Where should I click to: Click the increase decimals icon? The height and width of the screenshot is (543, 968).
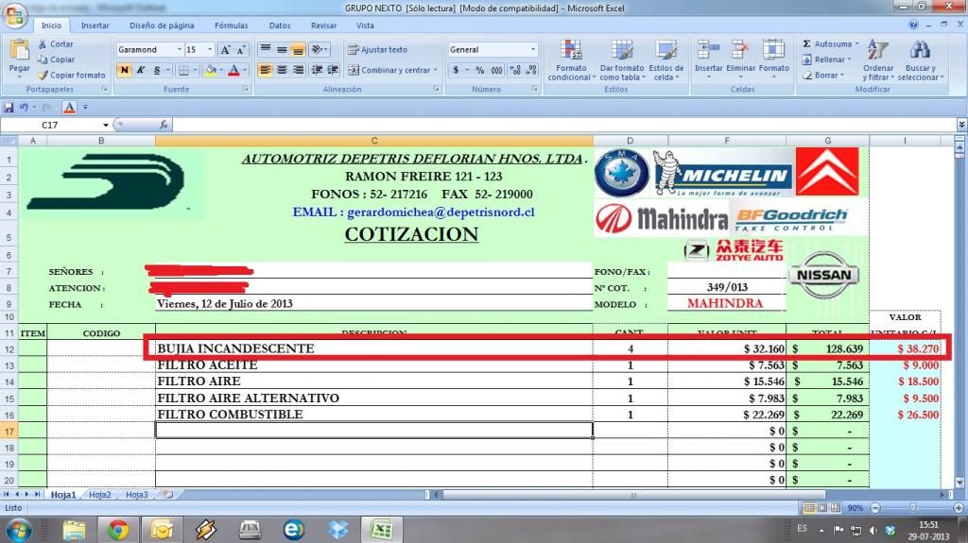(x=515, y=70)
